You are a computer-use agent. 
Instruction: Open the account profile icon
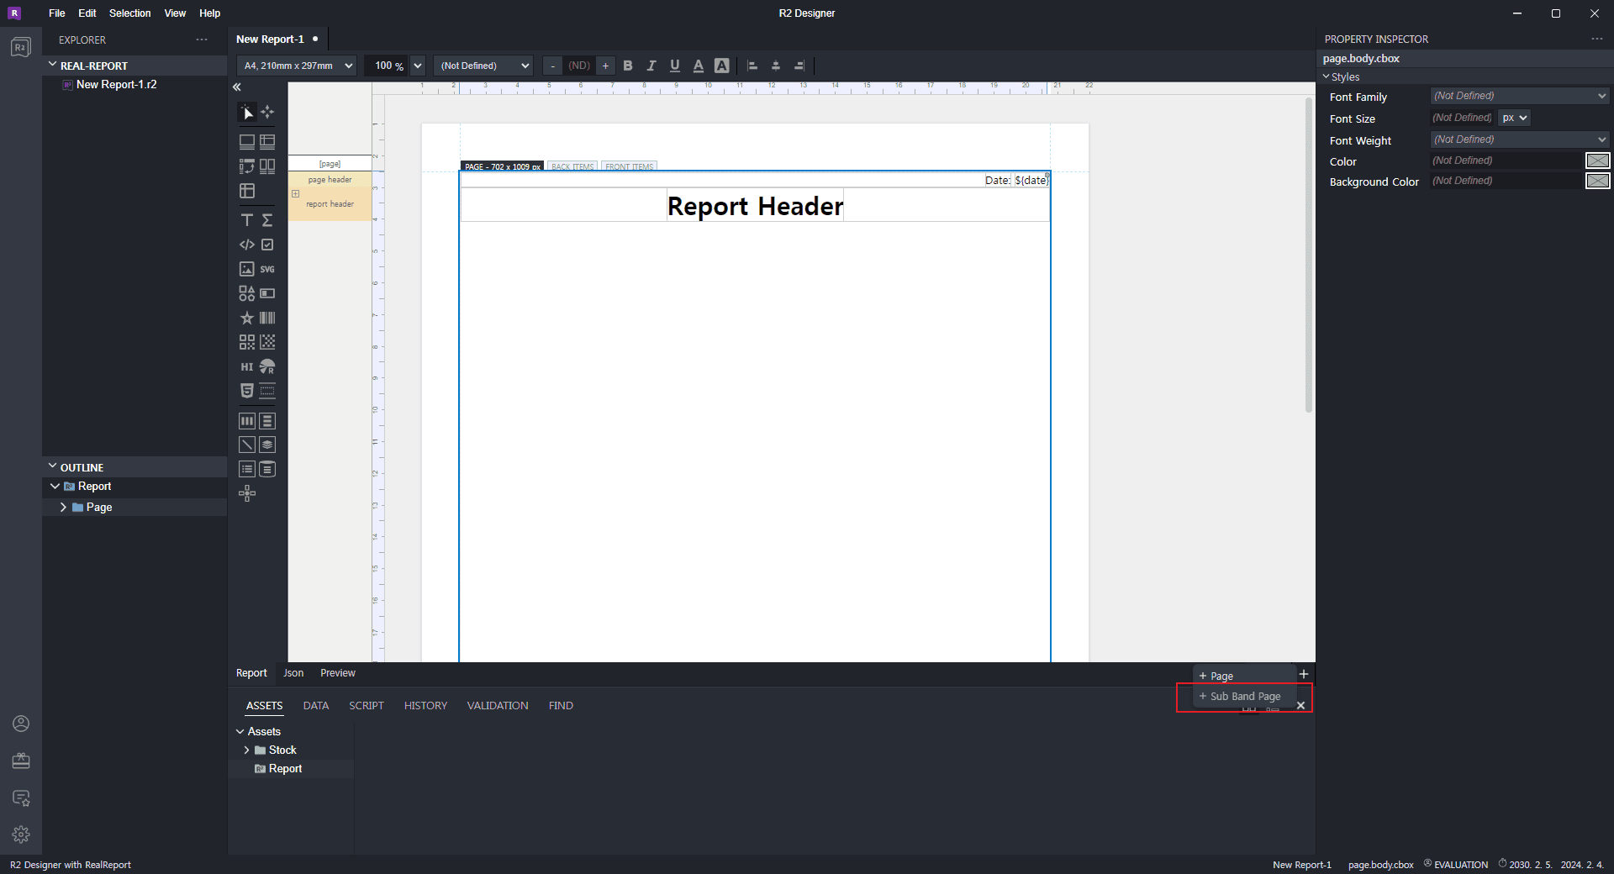(21, 724)
